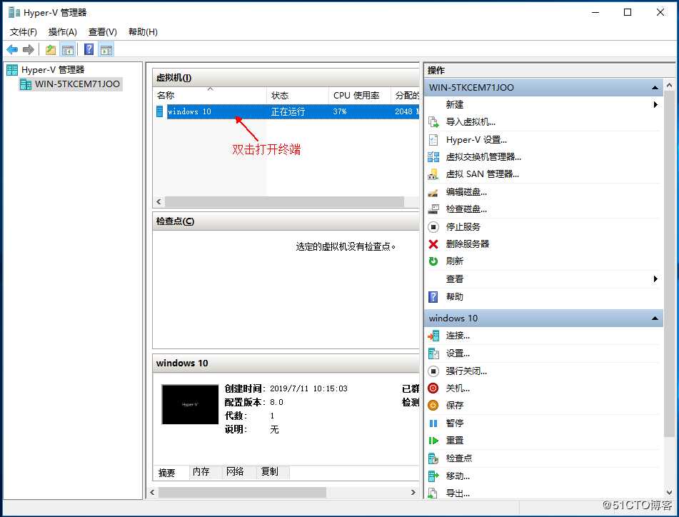
Task: Select WIN-5TKCEM71JOO server in tree
Action: [x=77, y=84]
